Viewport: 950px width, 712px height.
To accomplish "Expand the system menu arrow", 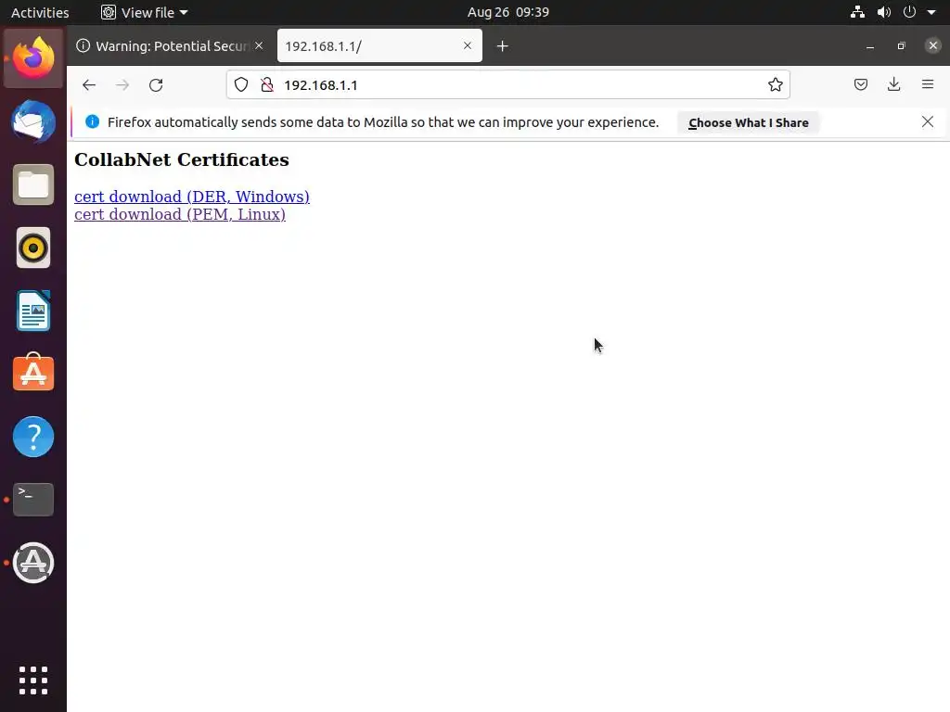I will (x=931, y=12).
